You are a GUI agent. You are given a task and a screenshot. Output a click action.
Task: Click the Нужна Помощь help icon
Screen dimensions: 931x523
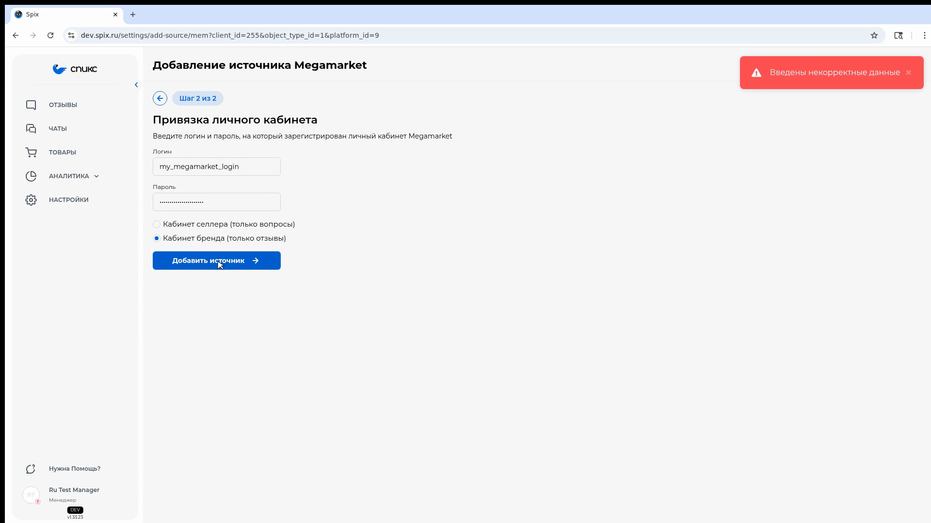[31, 469]
